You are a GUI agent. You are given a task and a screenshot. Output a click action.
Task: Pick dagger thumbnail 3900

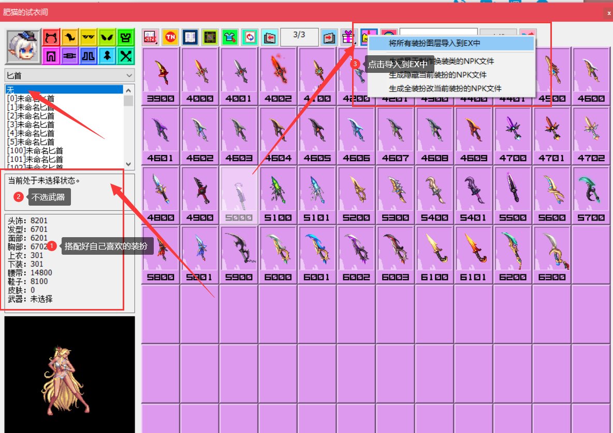click(160, 76)
